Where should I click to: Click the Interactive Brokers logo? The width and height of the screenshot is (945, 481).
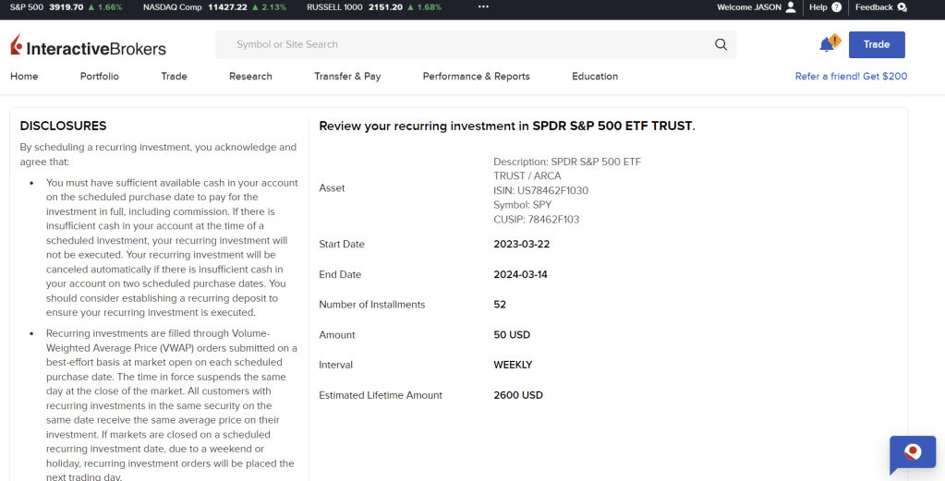click(89, 46)
